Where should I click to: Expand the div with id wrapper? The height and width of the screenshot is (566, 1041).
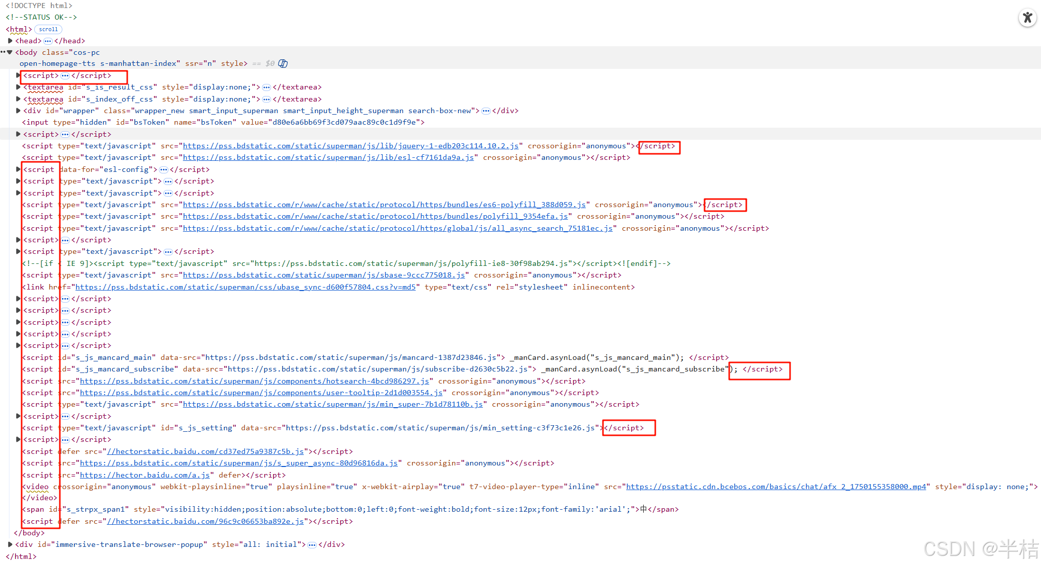18,111
